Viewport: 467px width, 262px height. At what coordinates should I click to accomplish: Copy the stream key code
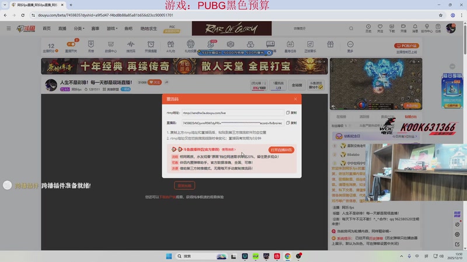coord(291,123)
